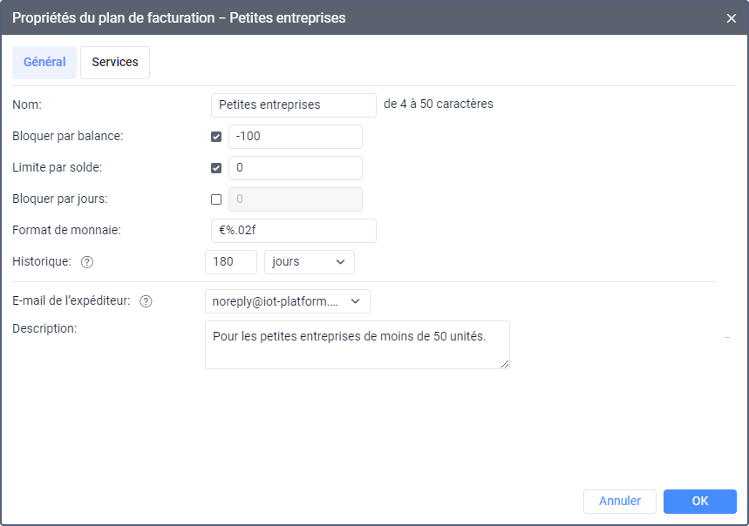Viewport: 749px width, 526px height.
Task: Click the Bloquer par balance value field -100
Action: click(296, 137)
